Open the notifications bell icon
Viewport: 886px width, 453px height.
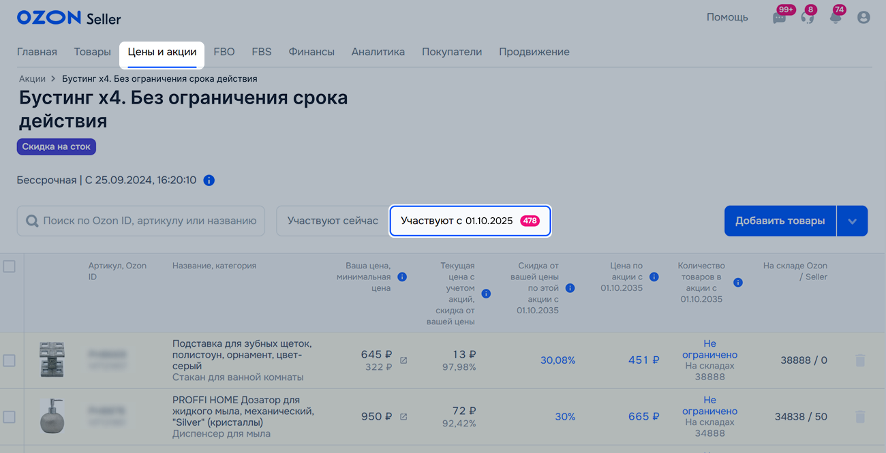[836, 18]
